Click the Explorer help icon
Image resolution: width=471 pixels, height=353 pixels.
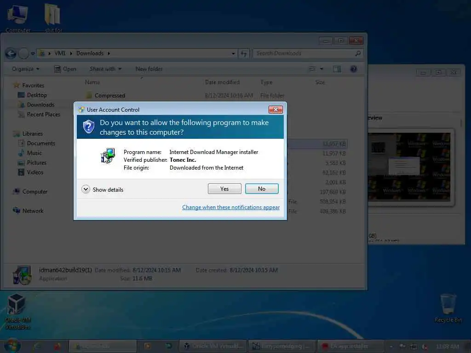(x=354, y=69)
